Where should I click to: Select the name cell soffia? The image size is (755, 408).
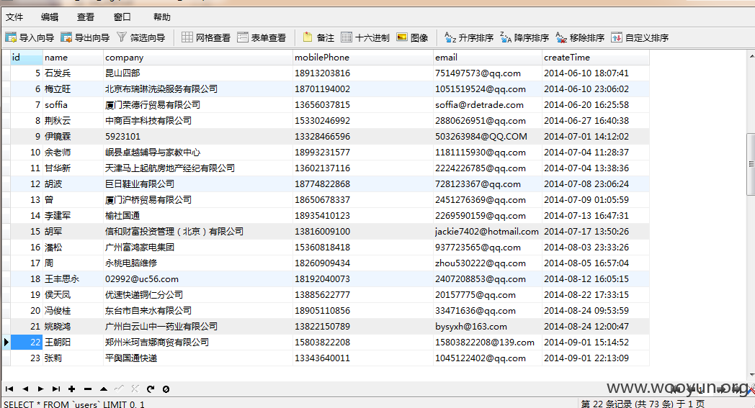(73, 105)
